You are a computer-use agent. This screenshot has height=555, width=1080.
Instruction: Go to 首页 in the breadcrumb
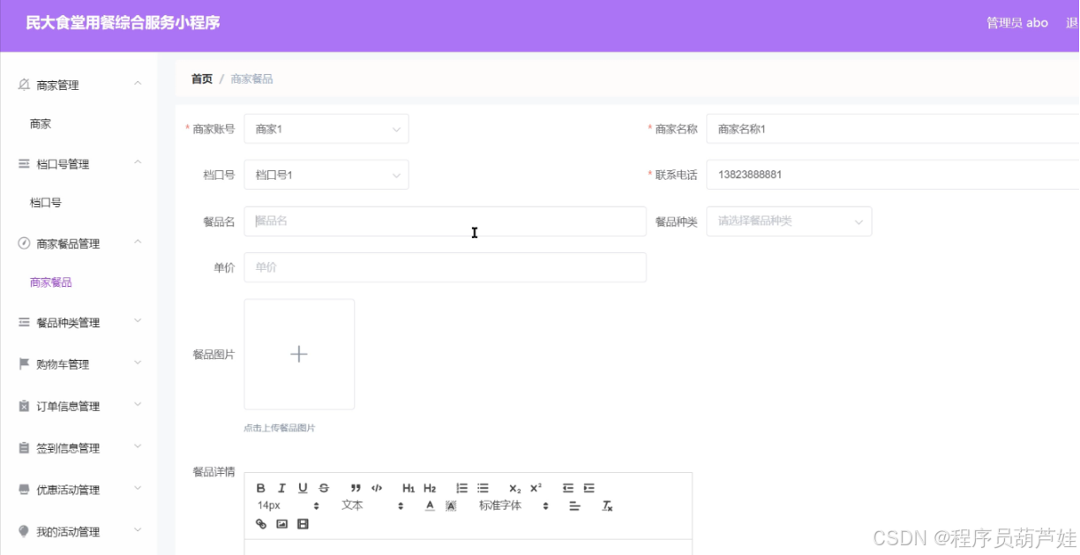(x=202, y=79)
